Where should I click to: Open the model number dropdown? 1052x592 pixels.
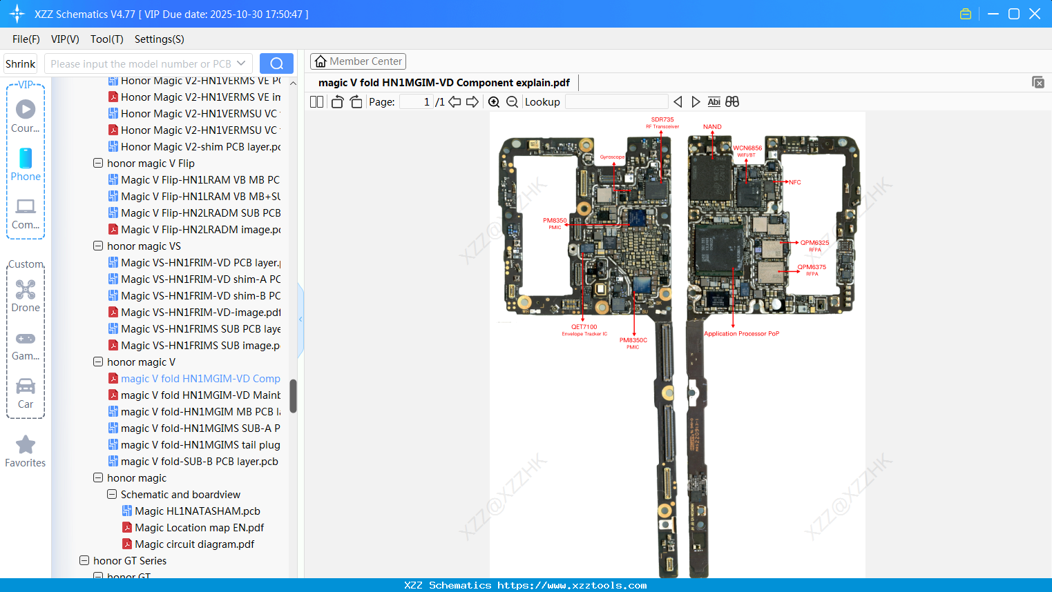point(241,63)
